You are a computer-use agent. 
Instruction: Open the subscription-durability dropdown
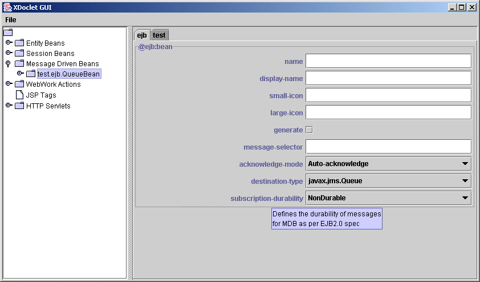pyautogui.click(x=388, y=198)
